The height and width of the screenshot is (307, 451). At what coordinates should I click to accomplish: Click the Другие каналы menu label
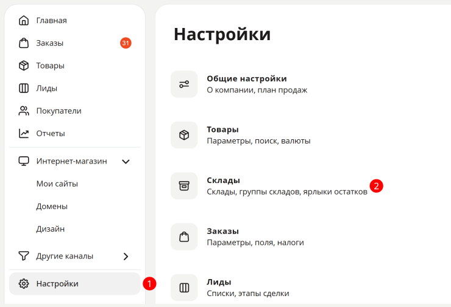tap(65, 256)
